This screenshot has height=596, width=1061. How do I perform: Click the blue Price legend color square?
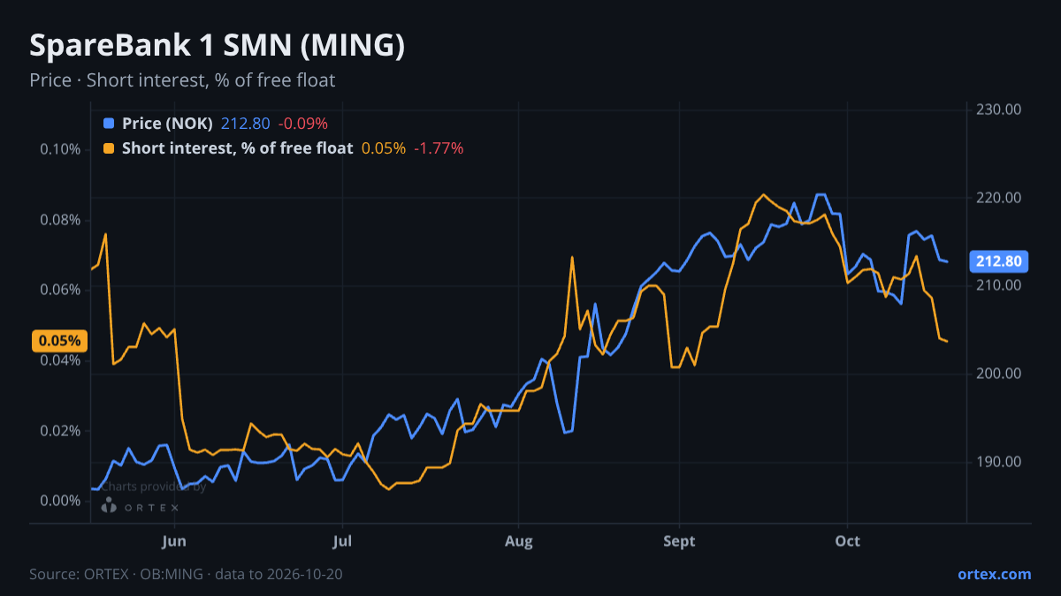pos(109,124)
